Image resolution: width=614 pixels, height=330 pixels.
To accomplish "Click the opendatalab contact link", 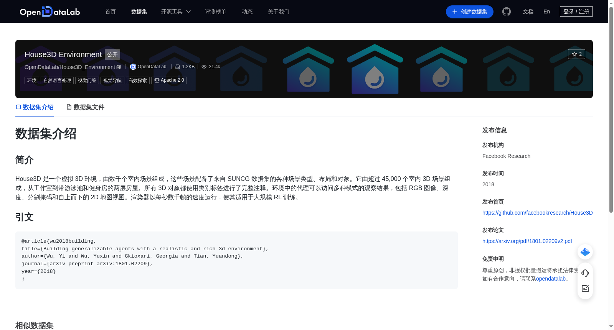I will click(x=551, y=279).
